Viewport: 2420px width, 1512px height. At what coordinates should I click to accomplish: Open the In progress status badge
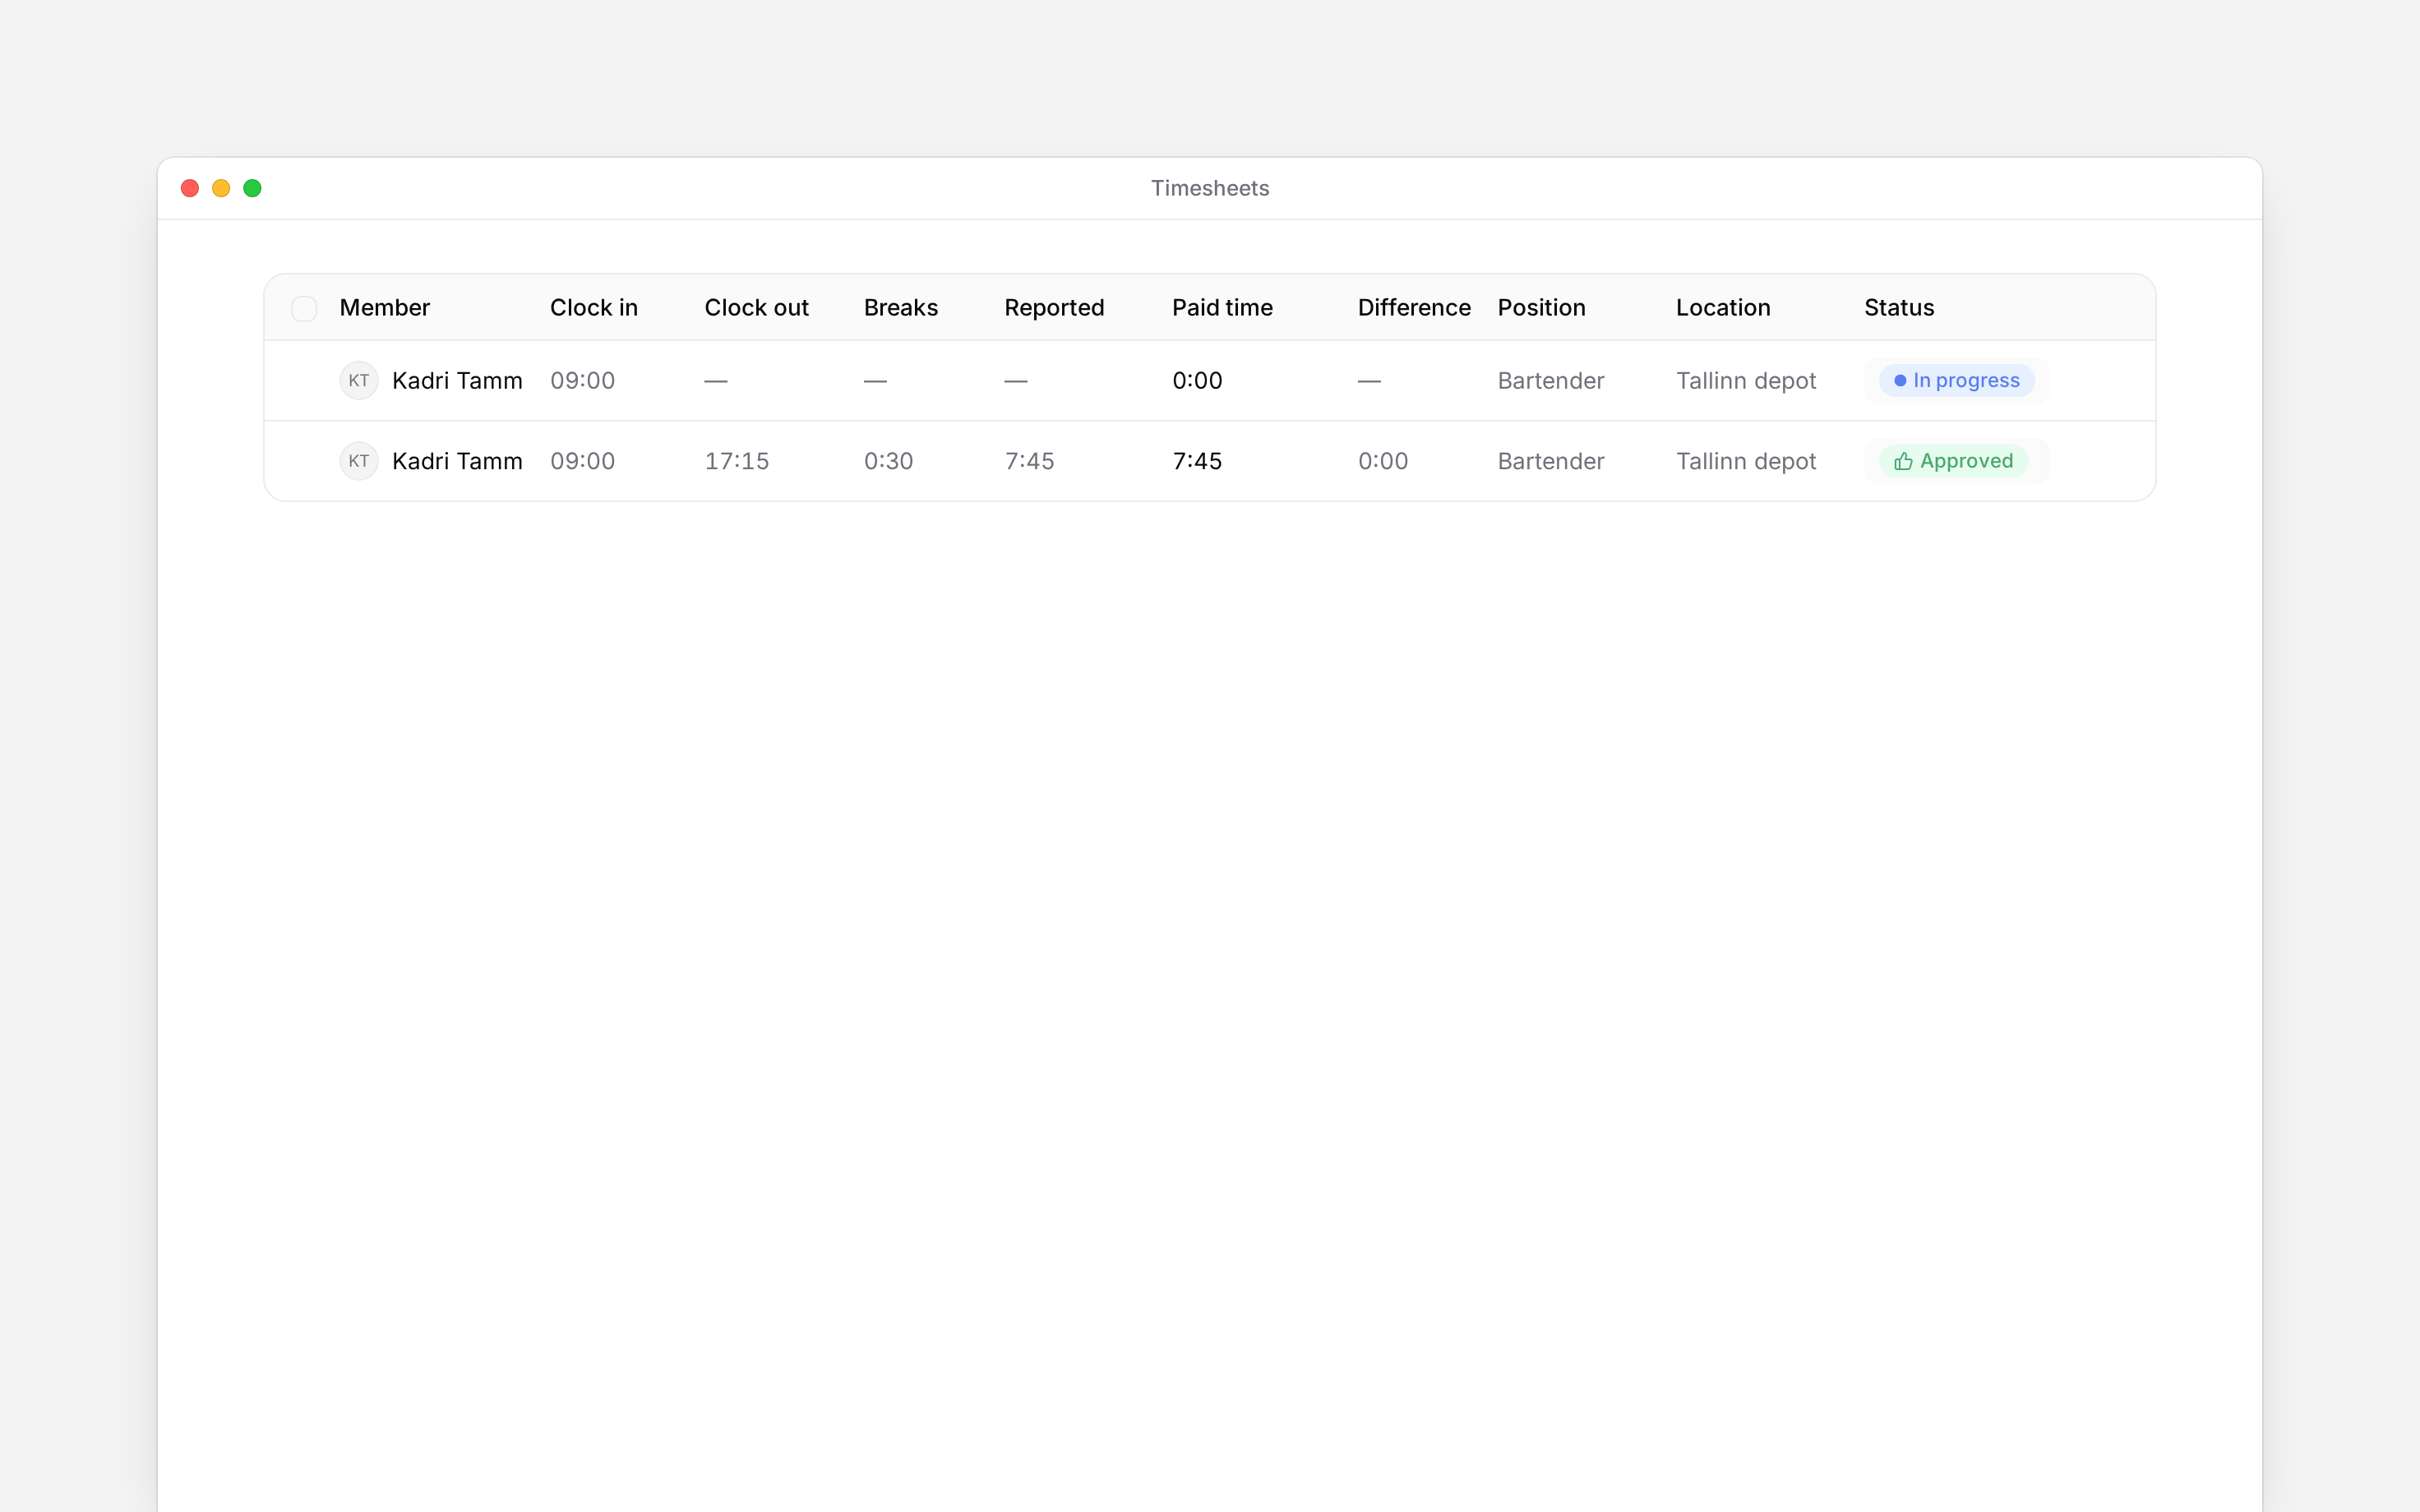click(1956, 381)
